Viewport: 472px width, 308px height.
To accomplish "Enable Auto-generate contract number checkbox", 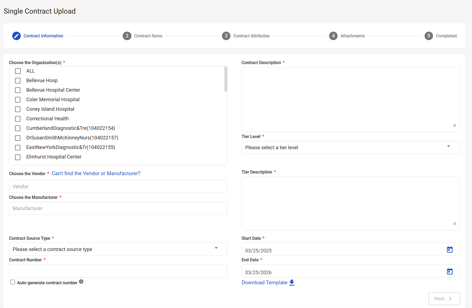I will point(13,282).
